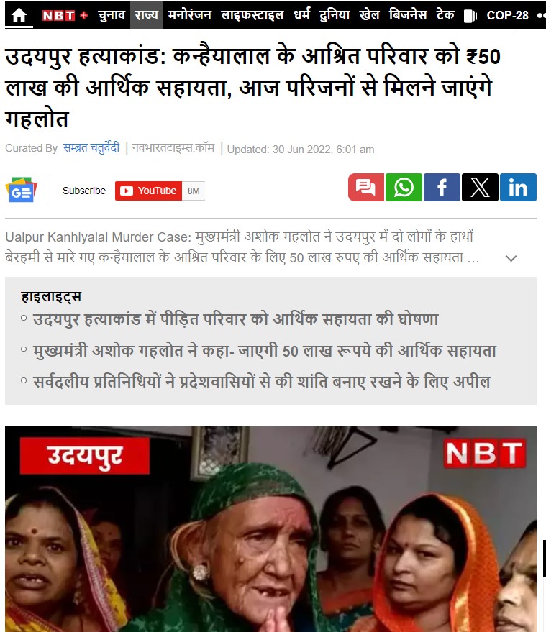The height and width of the screenshot is (632, 546).
Task: Expand the article summary chevron
Action: click(x=511, y=258)
